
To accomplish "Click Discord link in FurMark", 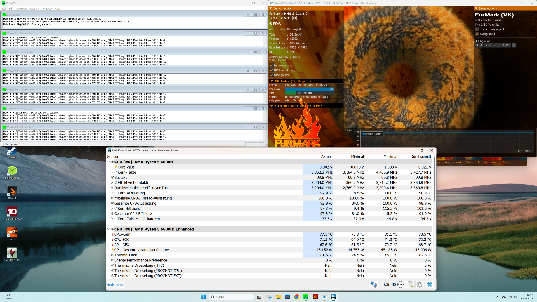I will coord(482,162).
